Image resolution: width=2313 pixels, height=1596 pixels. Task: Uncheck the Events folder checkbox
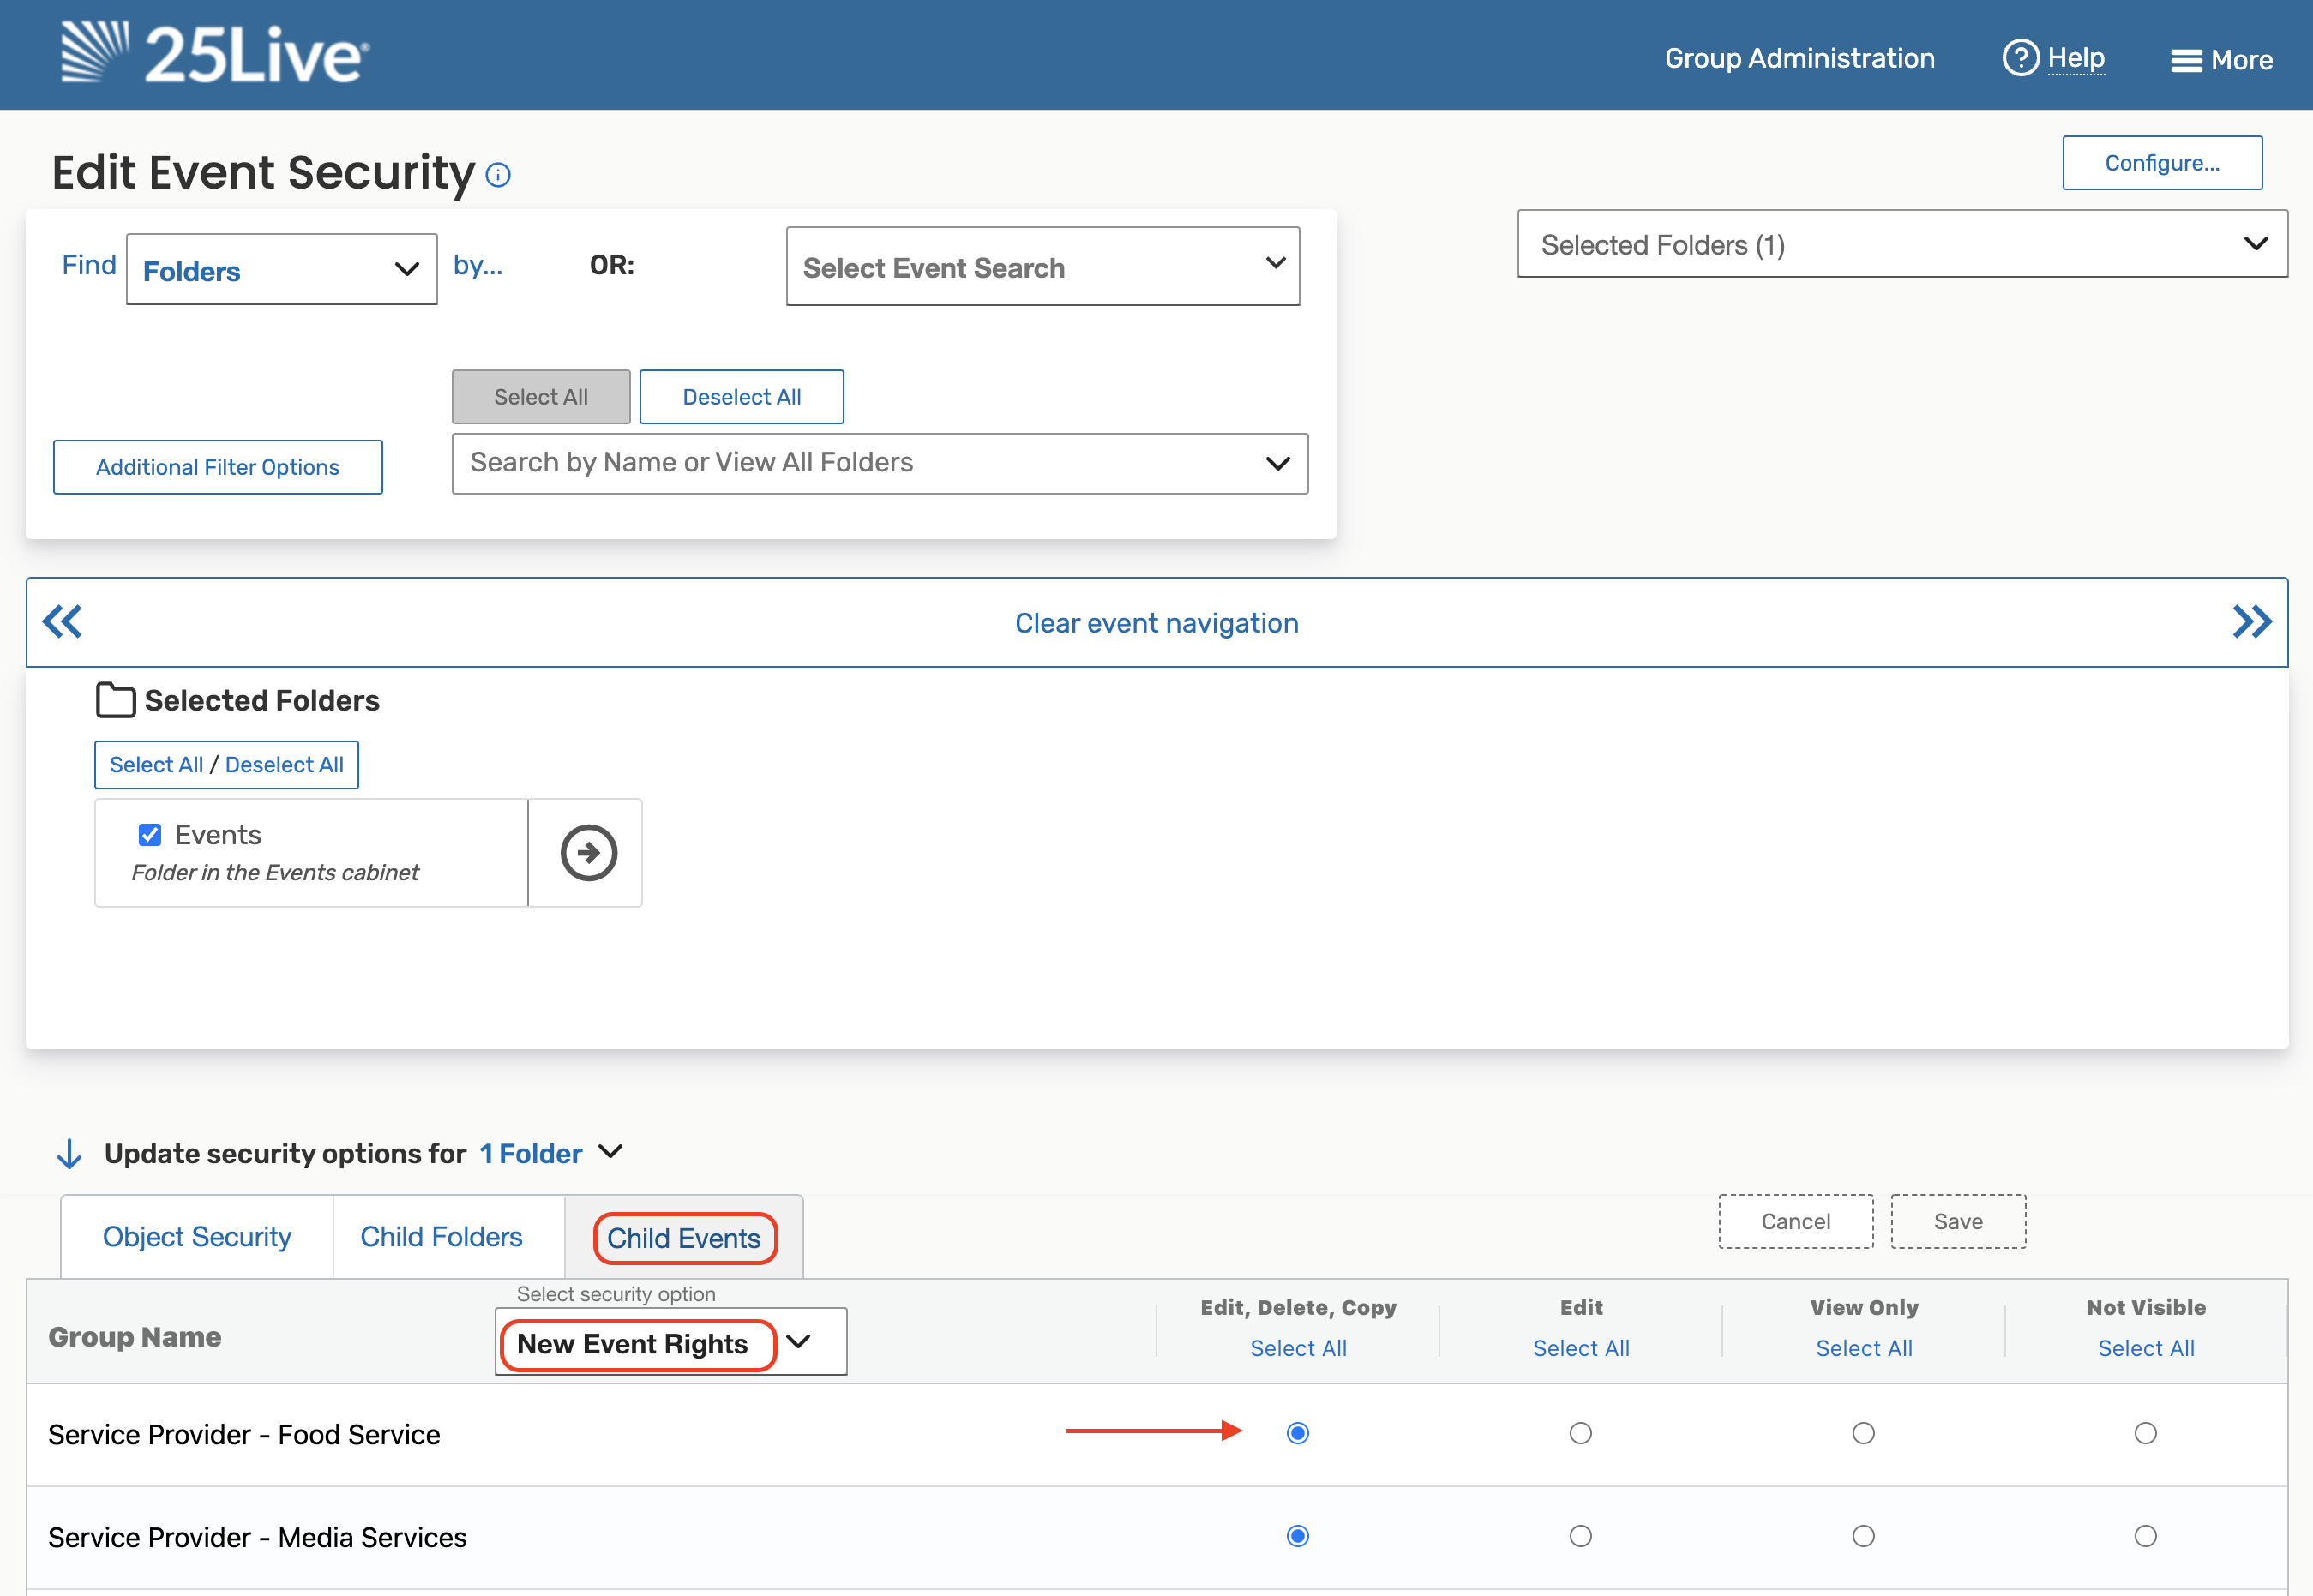point(150,835)
